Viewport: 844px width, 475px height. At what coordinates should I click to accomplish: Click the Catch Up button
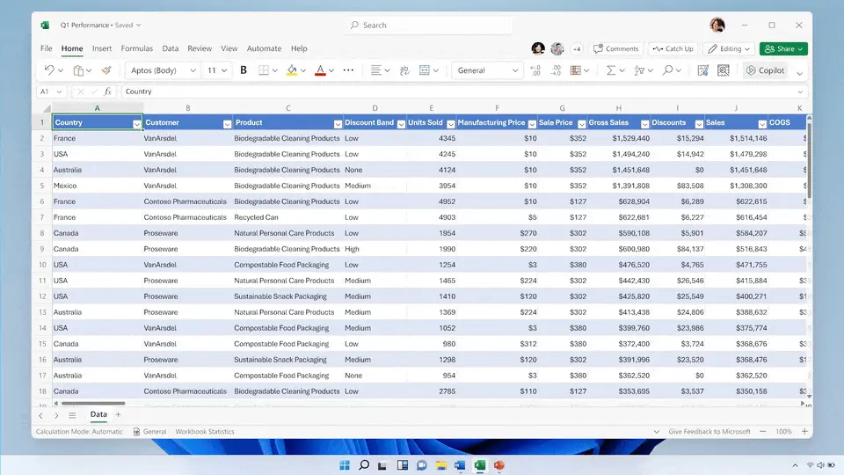click(673, 48)
